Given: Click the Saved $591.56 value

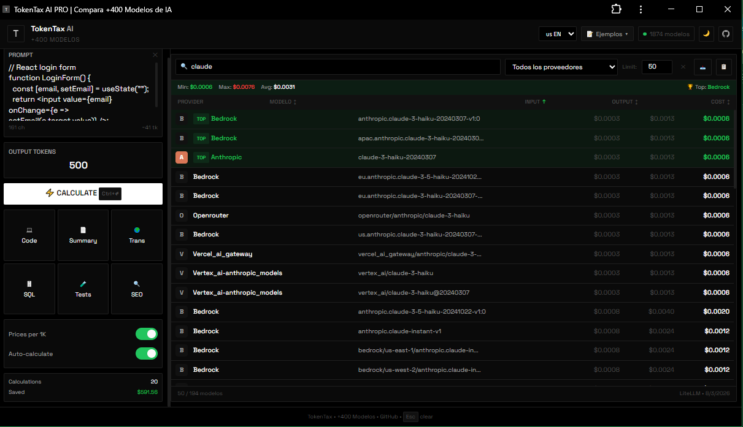Looking at the screenshot, I should tap(147, 392).
